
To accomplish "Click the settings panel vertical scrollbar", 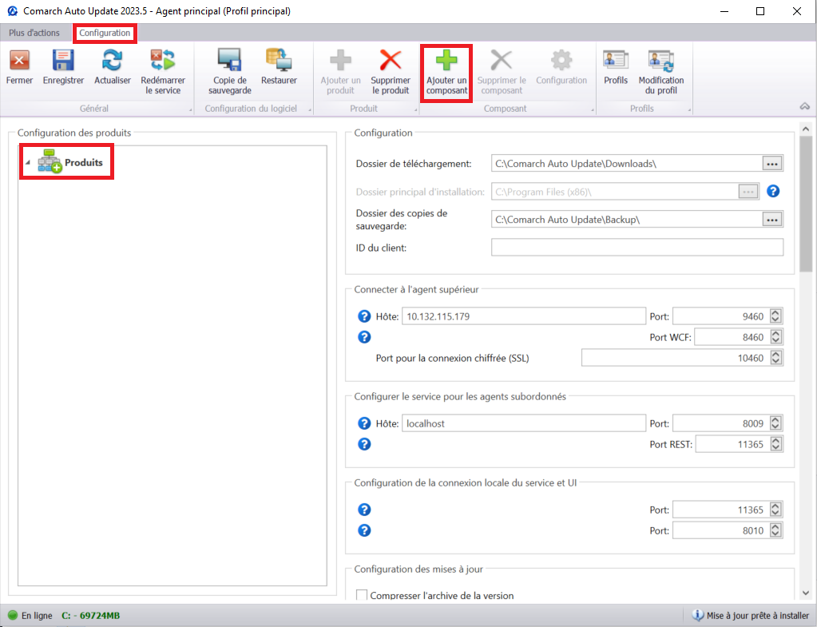I will click(806, 204).
